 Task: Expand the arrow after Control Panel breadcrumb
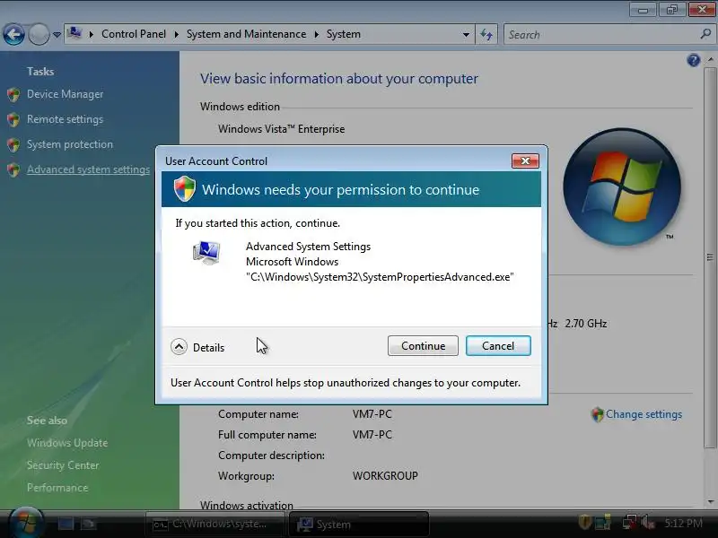[176, 34]
